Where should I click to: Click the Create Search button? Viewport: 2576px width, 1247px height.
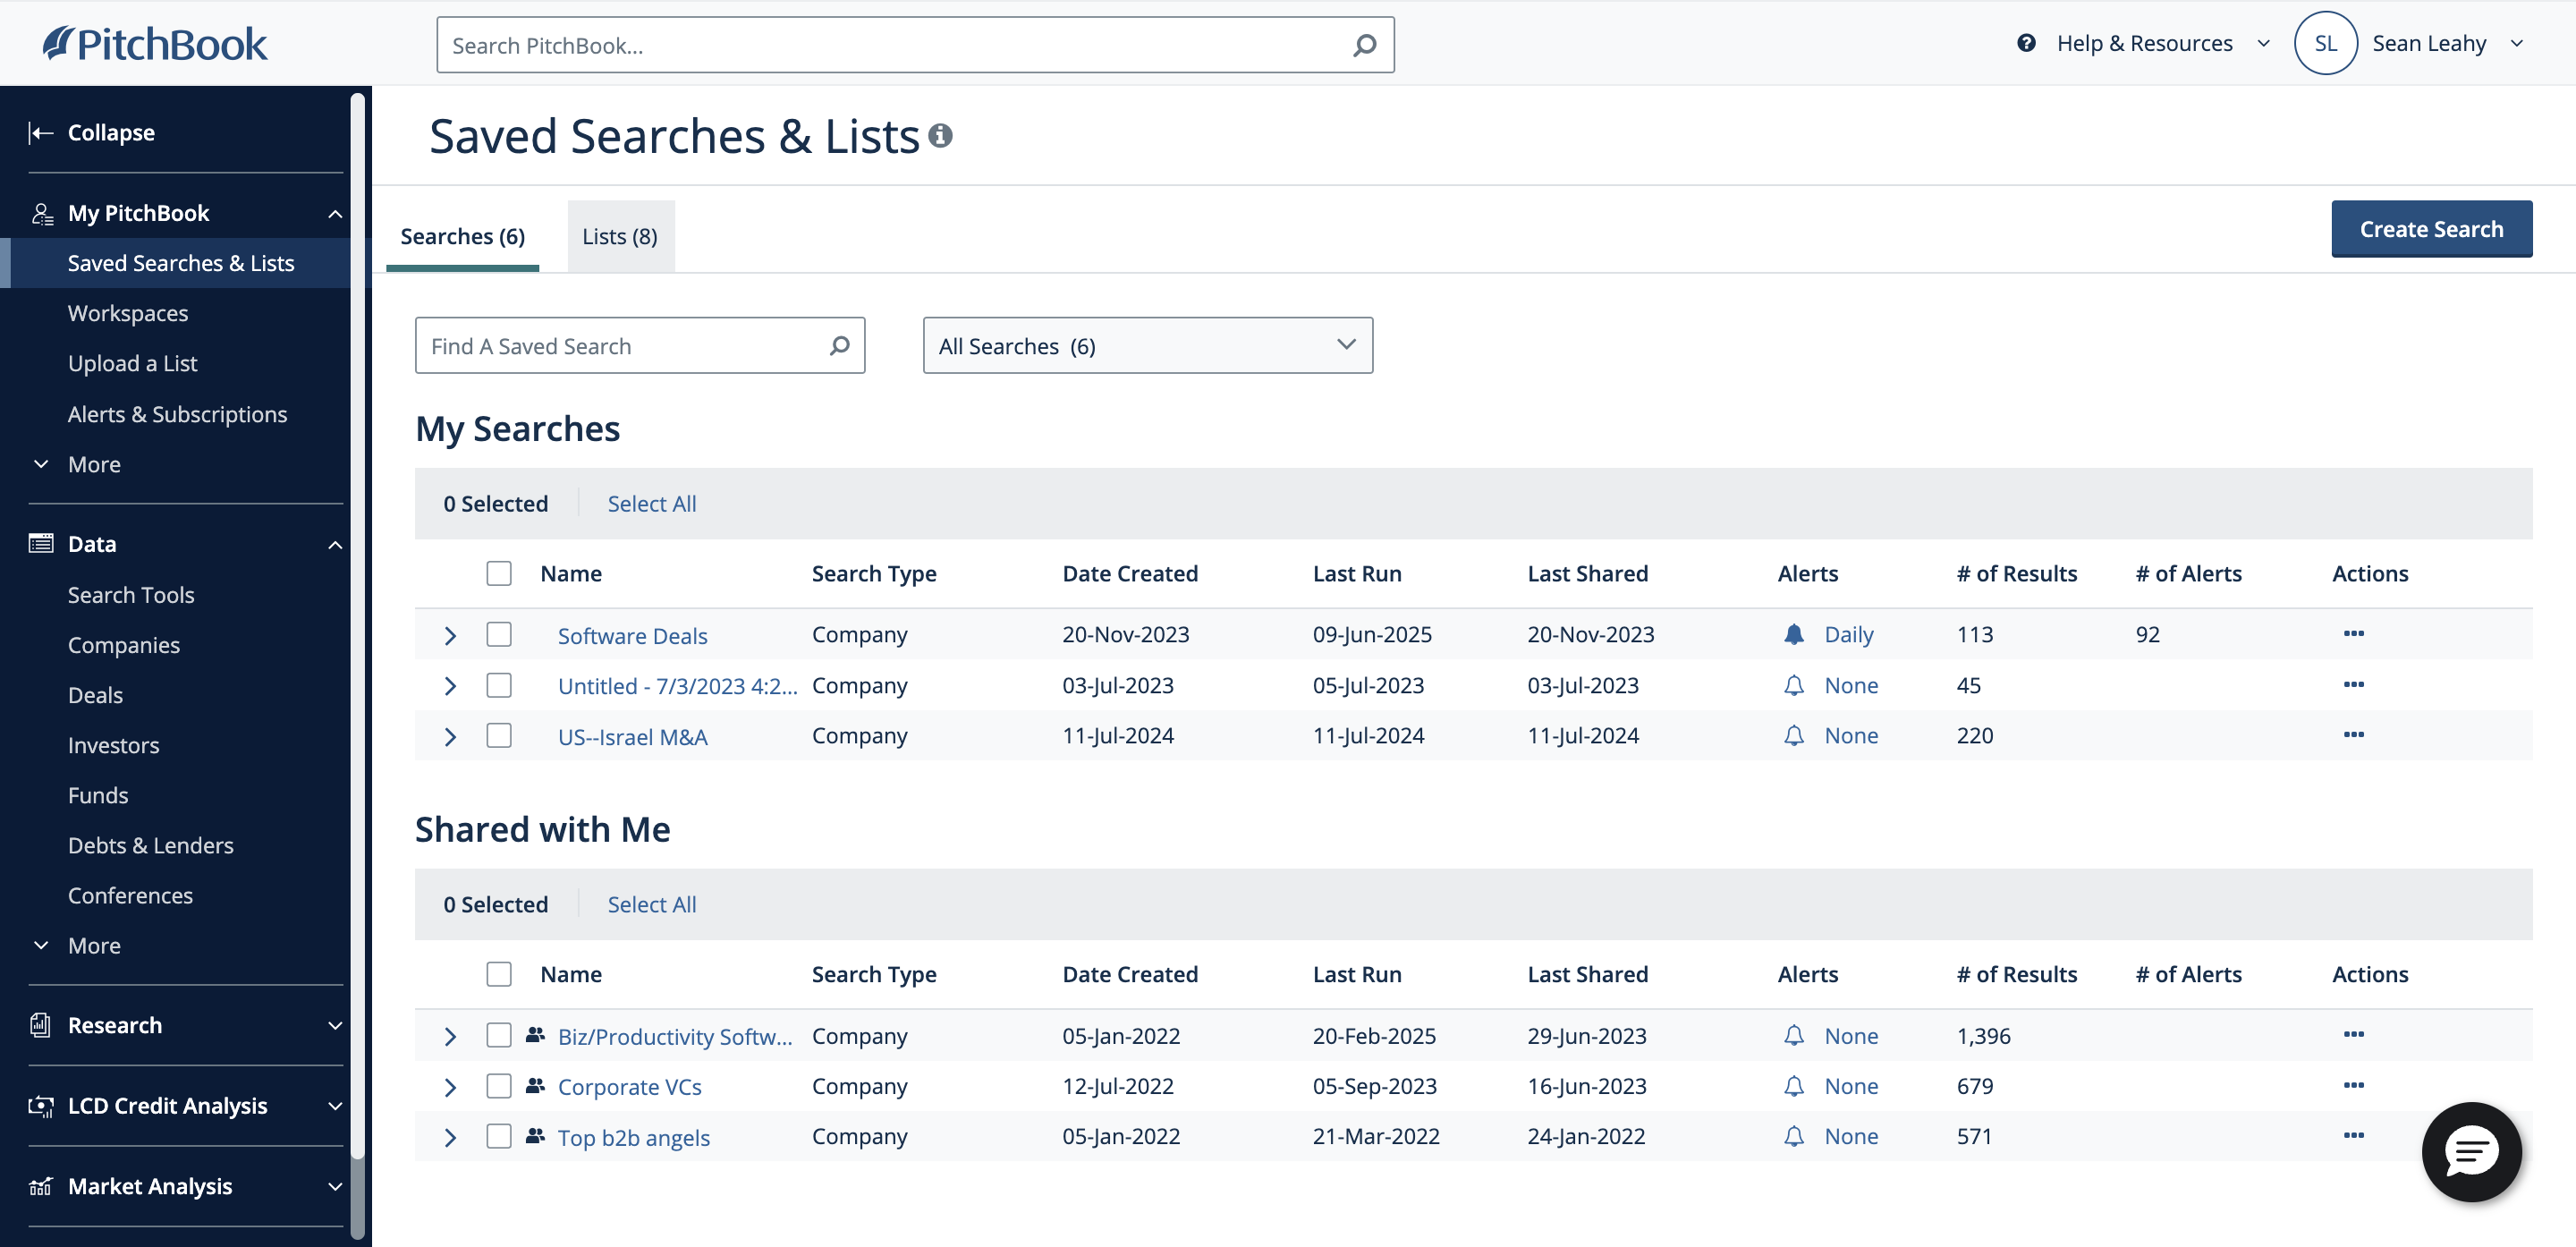pyautogui.click(x=2432, y=229)
